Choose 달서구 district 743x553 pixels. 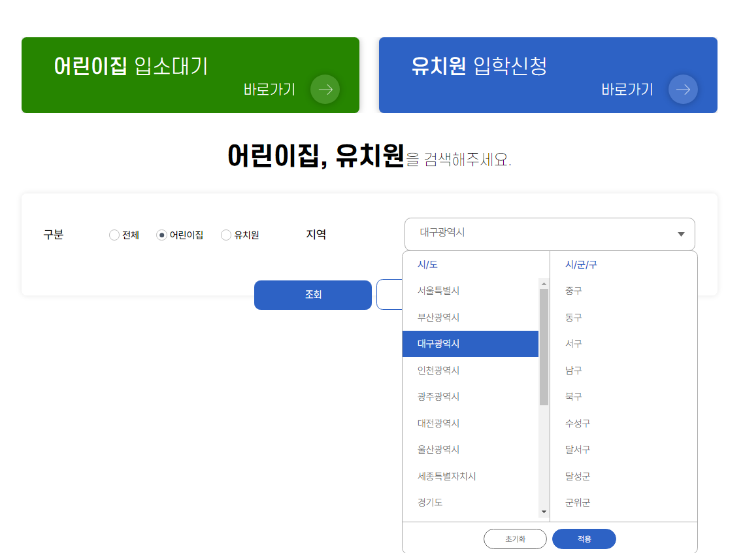click(x=577, y=449)
